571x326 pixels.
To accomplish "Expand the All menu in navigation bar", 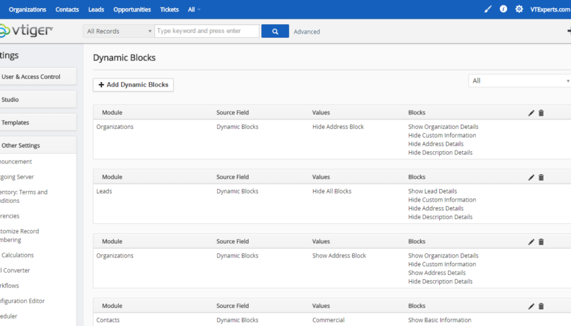I will tap(194, 9).
